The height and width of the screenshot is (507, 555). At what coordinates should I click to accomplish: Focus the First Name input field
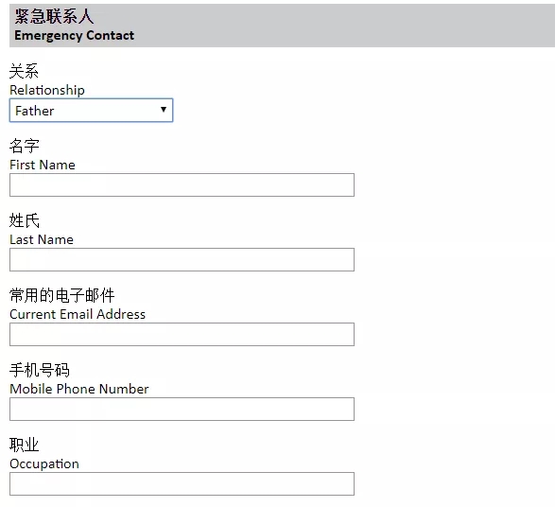(x=182, y=184)
